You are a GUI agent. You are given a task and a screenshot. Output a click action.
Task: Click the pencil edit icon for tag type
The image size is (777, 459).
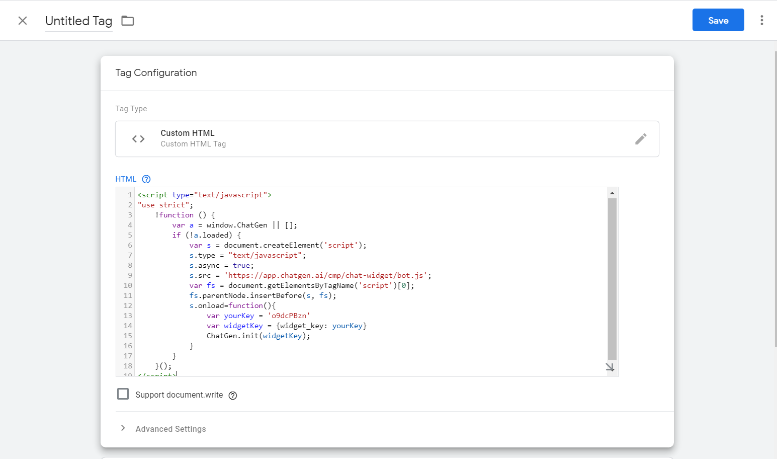tap(641, 139)
